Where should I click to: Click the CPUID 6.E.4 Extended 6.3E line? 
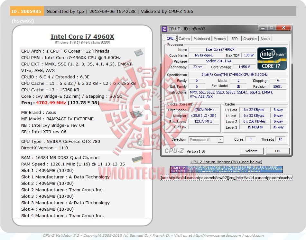pyautogui.click(x=55, y=77)
